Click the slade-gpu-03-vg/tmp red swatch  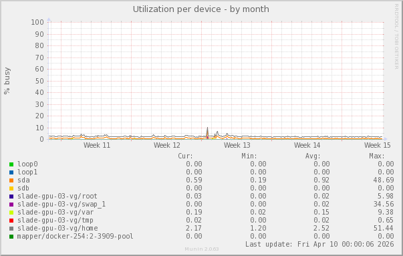pyautogui.click(x=11, y=221)
